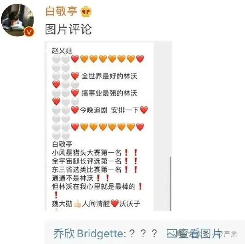245x244 pixels.
Task: Click the ？？？ reply text
Action: (x=143, y=233)
